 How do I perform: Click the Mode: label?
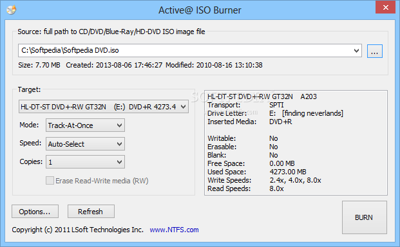pos(29,125)
